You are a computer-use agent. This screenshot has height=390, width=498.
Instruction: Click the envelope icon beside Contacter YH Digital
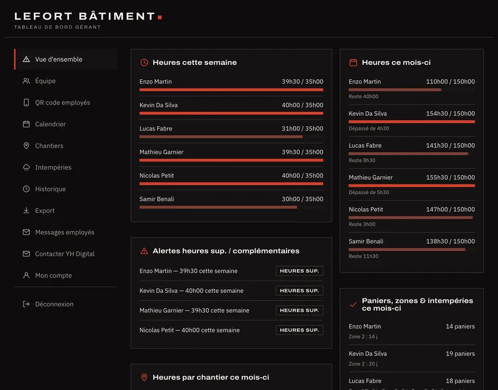tap(27, 254)
